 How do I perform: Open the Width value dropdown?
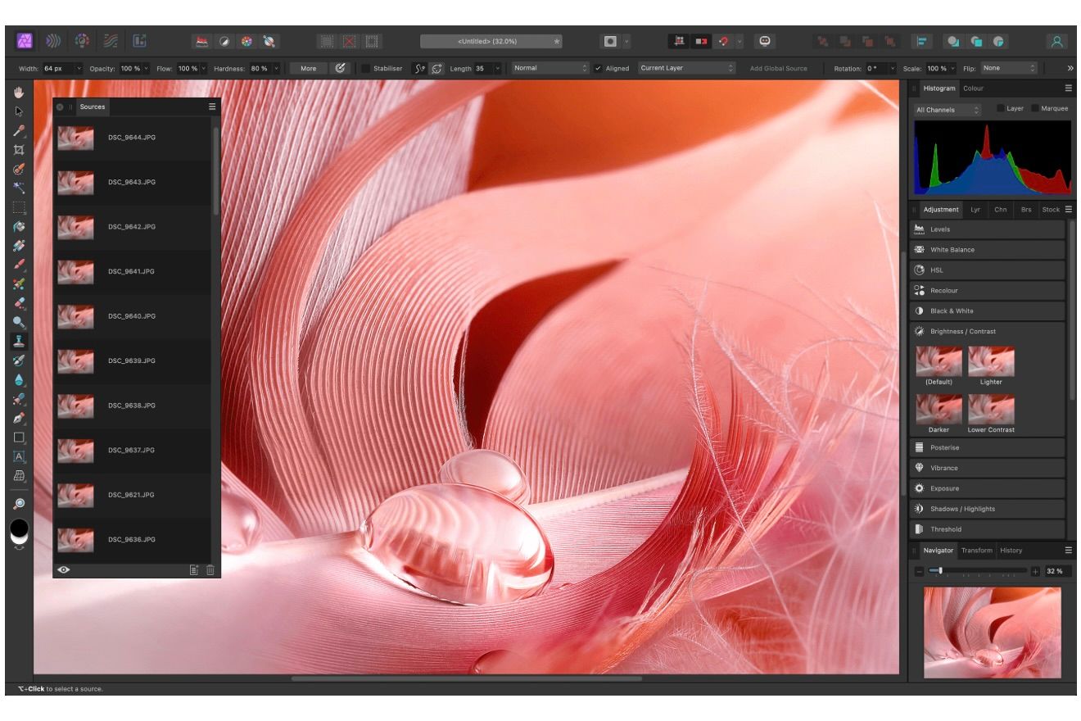(x=79, y=68)
